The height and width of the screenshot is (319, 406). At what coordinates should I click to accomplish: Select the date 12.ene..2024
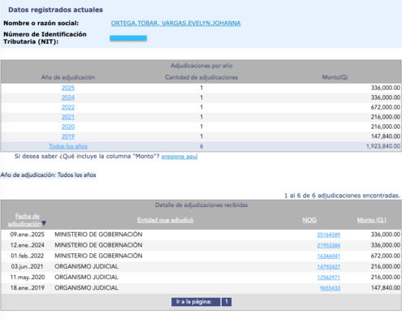pyautogui.click(x=28, y=245)
